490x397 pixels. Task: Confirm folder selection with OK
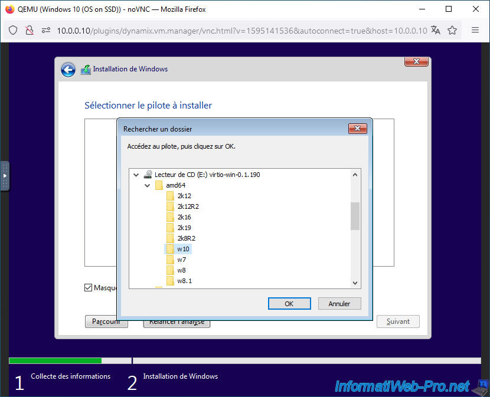289,304
